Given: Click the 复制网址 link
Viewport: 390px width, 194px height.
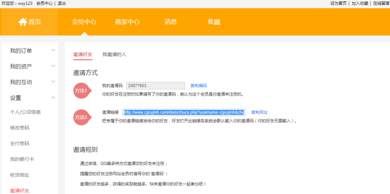Looking at the screenshot, I should click(259, 112).
